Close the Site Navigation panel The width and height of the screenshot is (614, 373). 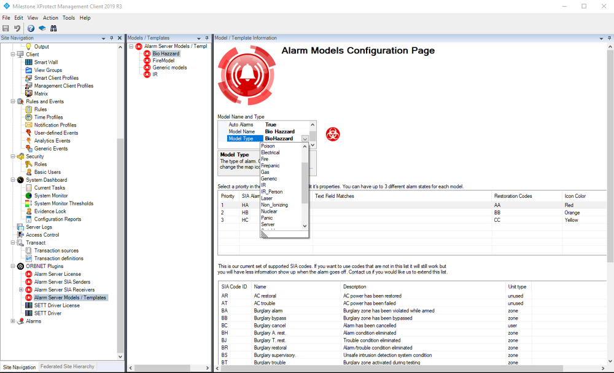(x=119, y=38)
